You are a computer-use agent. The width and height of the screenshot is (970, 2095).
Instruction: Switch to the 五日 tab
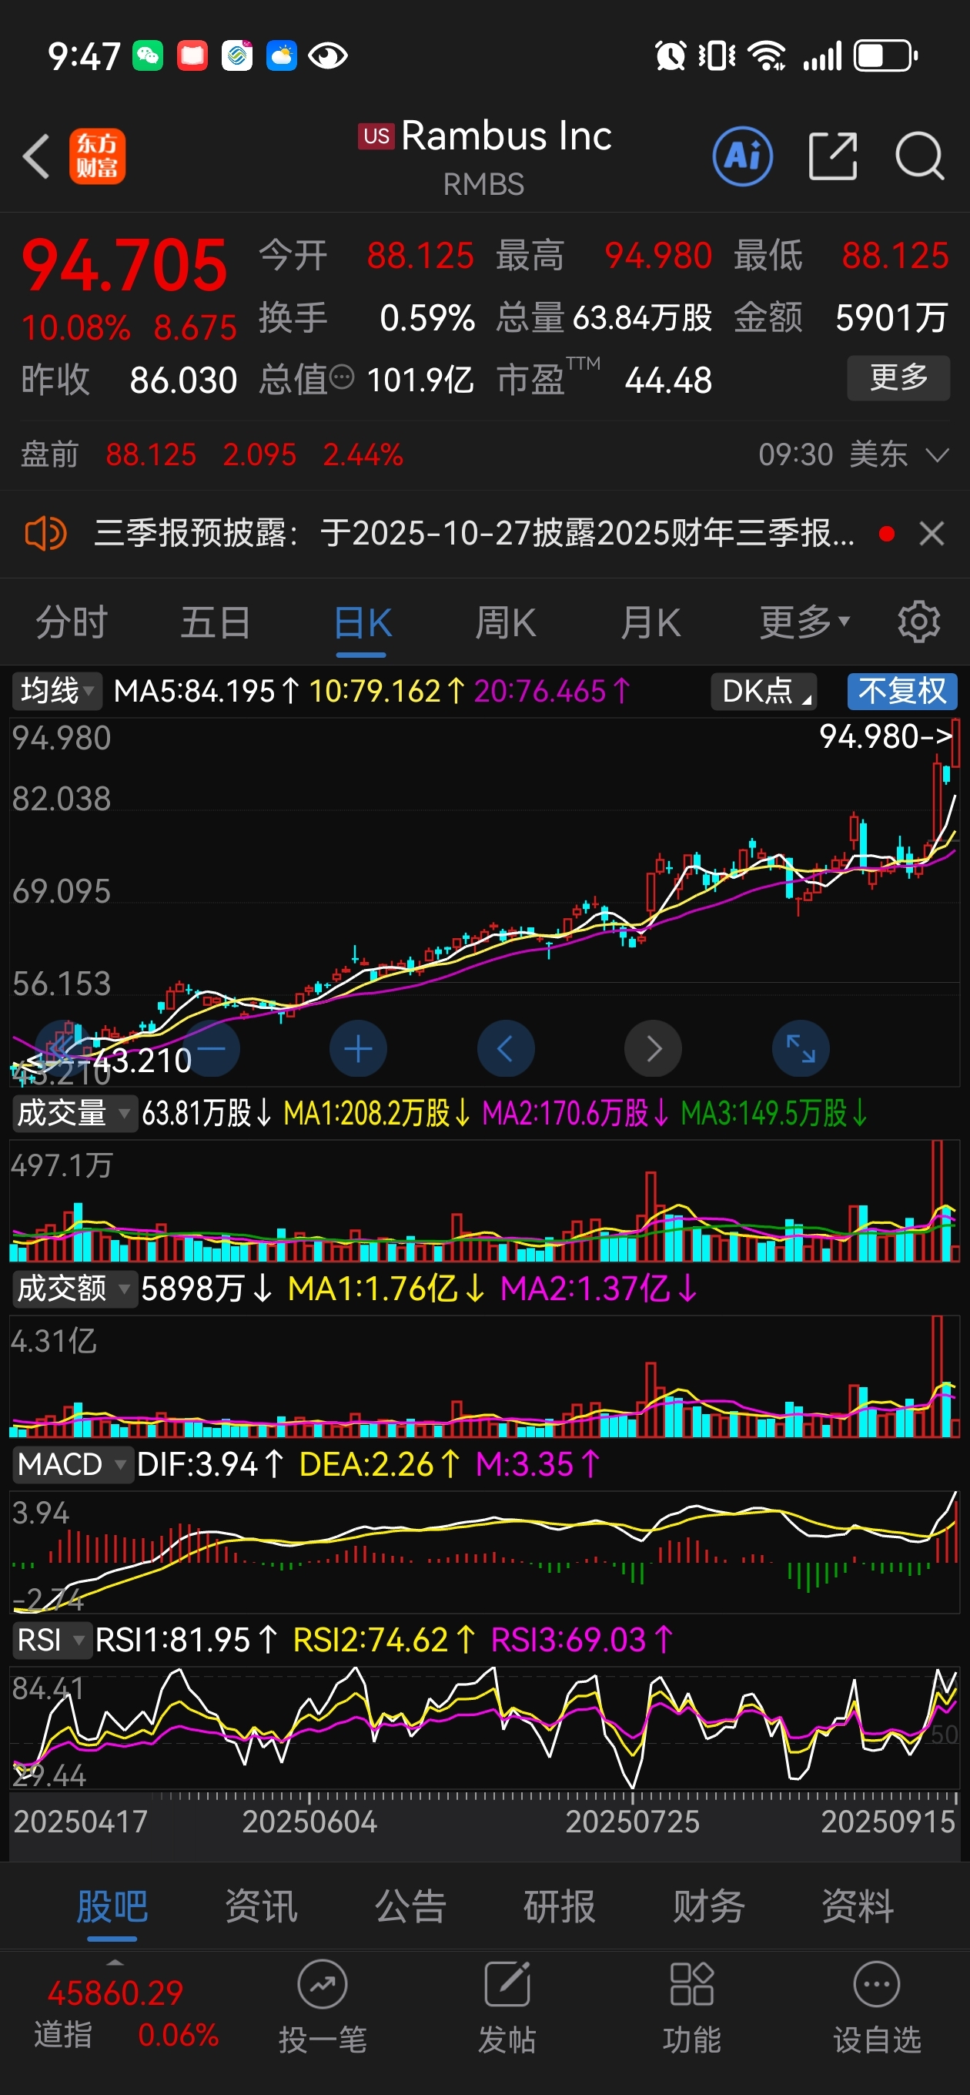[x=216, y=623]
